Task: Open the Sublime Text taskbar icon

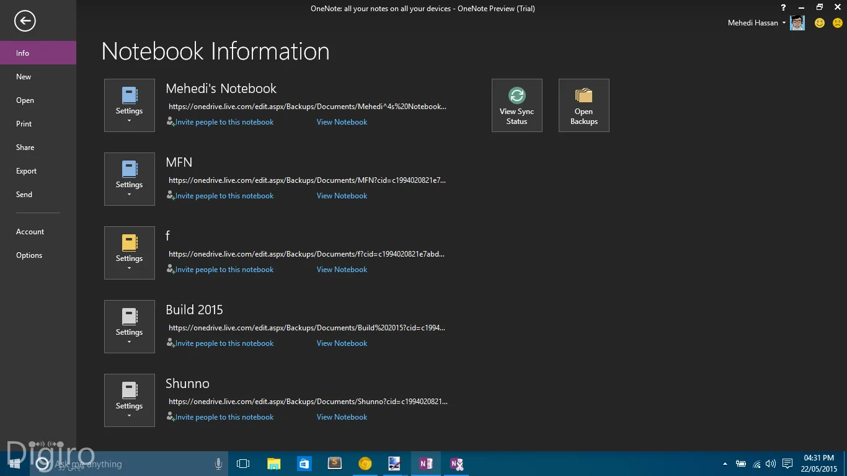Action: (335, 464)
